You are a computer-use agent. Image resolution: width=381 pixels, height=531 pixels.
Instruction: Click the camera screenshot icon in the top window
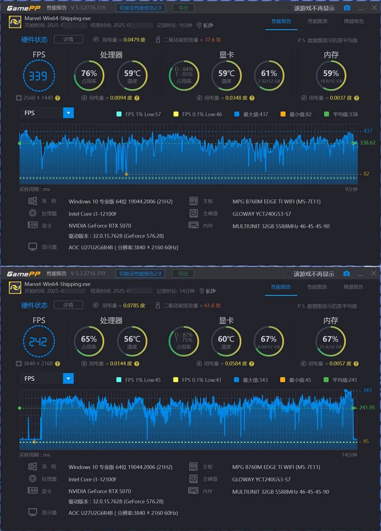coord(347,8)
